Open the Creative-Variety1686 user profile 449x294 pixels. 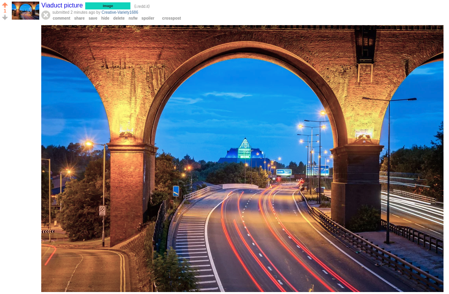120,12
